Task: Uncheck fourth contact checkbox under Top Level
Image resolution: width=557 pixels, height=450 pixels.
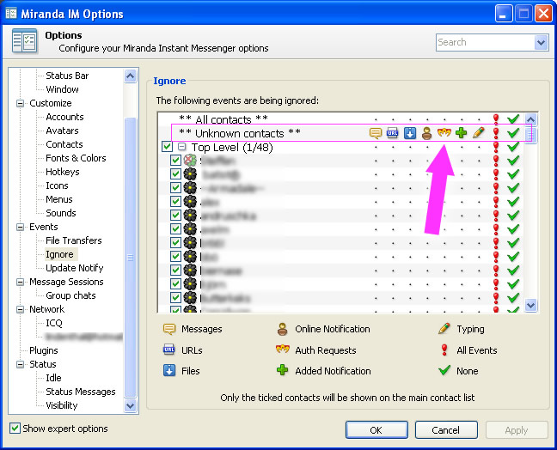Action: pyautogui.click(x=175, y=202)
